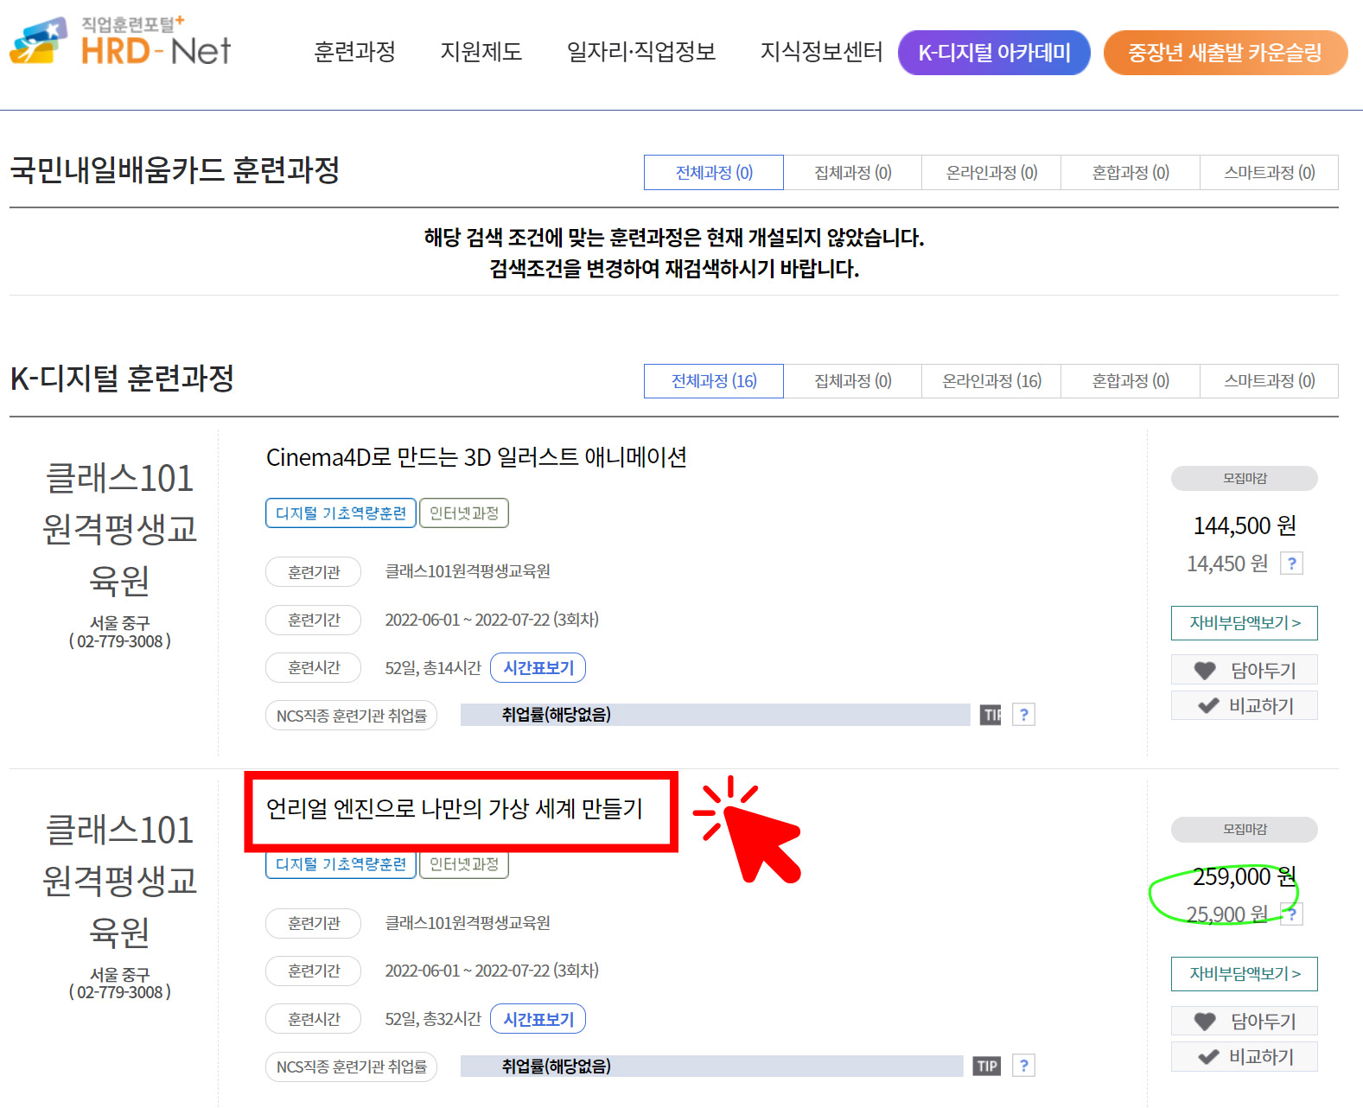Click 시간표보기 for Cinema4D course
This screenshot has height=1108, width=1363.
click(538, 667)
